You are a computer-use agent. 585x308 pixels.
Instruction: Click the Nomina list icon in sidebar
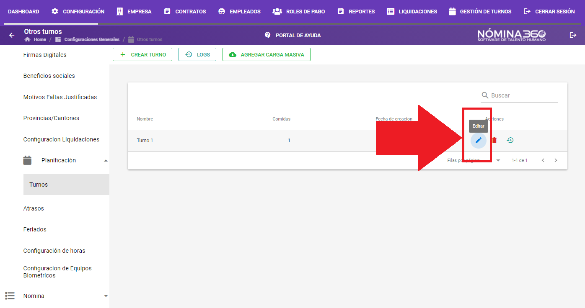point(10,296)
